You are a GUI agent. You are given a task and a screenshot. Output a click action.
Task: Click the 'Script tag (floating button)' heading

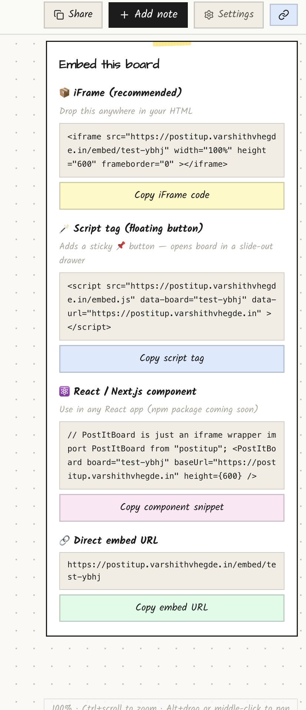pyautogui.click(x=138, y=229)
